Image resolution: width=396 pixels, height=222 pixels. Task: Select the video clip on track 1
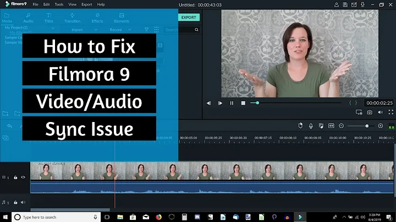tap(212, 171)
